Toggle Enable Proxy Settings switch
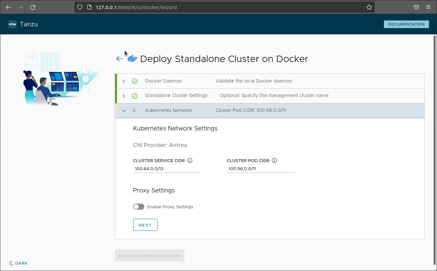 tap(139, 207)
